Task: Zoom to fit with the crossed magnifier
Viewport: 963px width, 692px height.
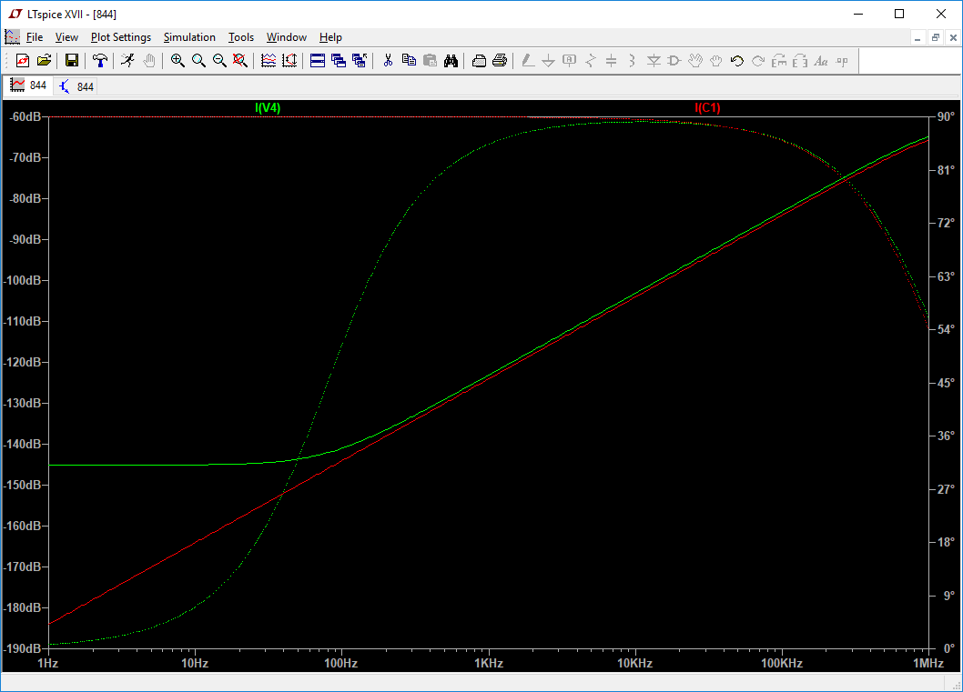Action: [x=240, y=61]
